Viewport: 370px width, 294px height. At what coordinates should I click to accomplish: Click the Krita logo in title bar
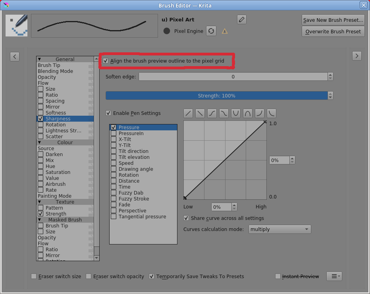pos(6,5)
